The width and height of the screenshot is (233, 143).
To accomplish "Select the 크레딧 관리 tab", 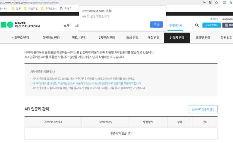I will [x=203, y=38].
